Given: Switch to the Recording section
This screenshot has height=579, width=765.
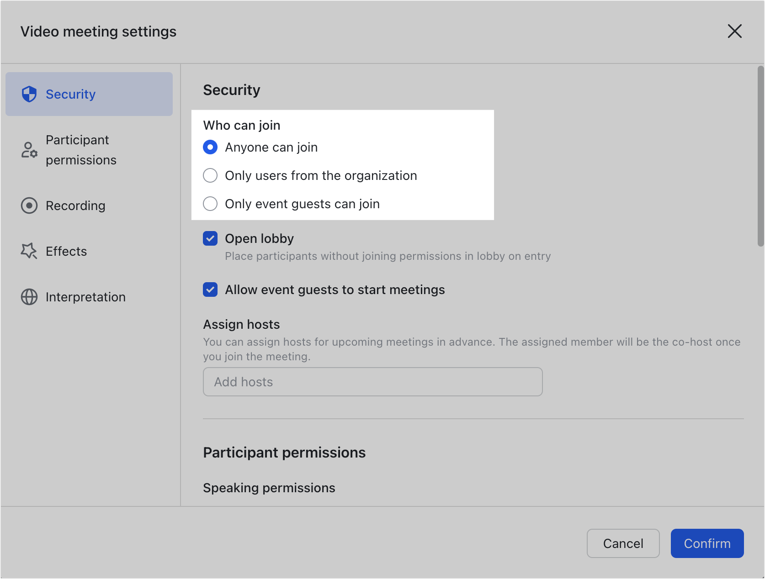Looking at the screenshot, I should (75, 205).
